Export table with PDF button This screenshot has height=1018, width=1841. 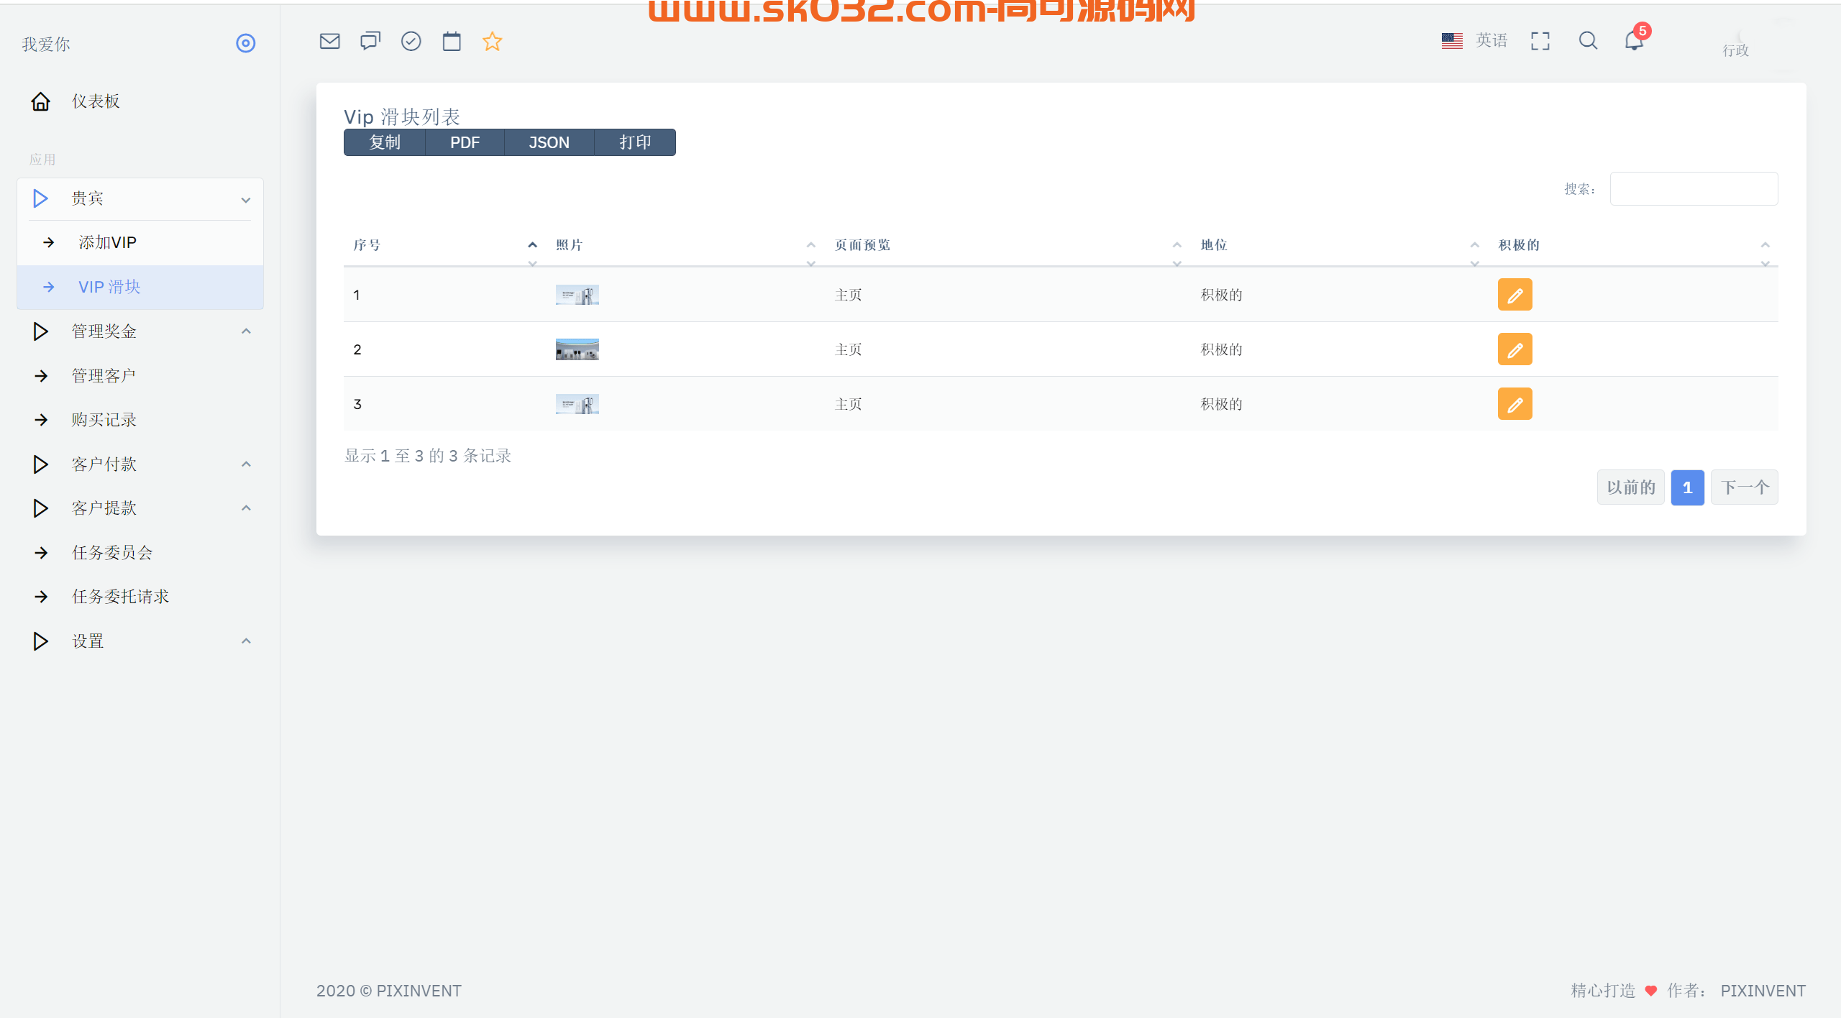pyautogui.click(x=465, y=142)
